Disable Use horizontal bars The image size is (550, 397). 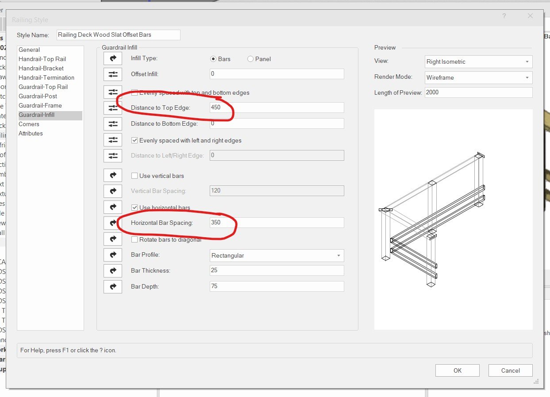point(134,207)
